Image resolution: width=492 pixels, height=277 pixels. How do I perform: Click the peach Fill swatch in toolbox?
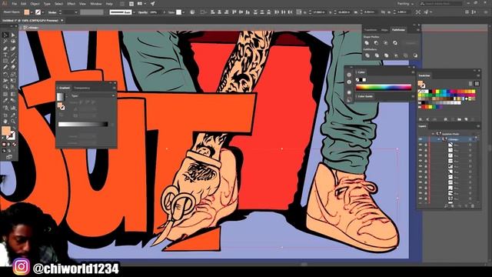coord(6,131)
